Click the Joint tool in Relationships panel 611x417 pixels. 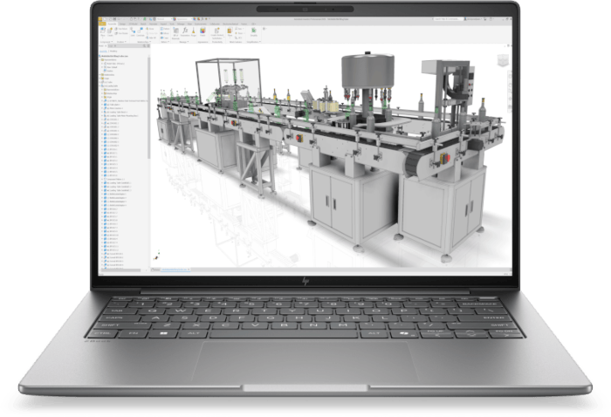133,31
